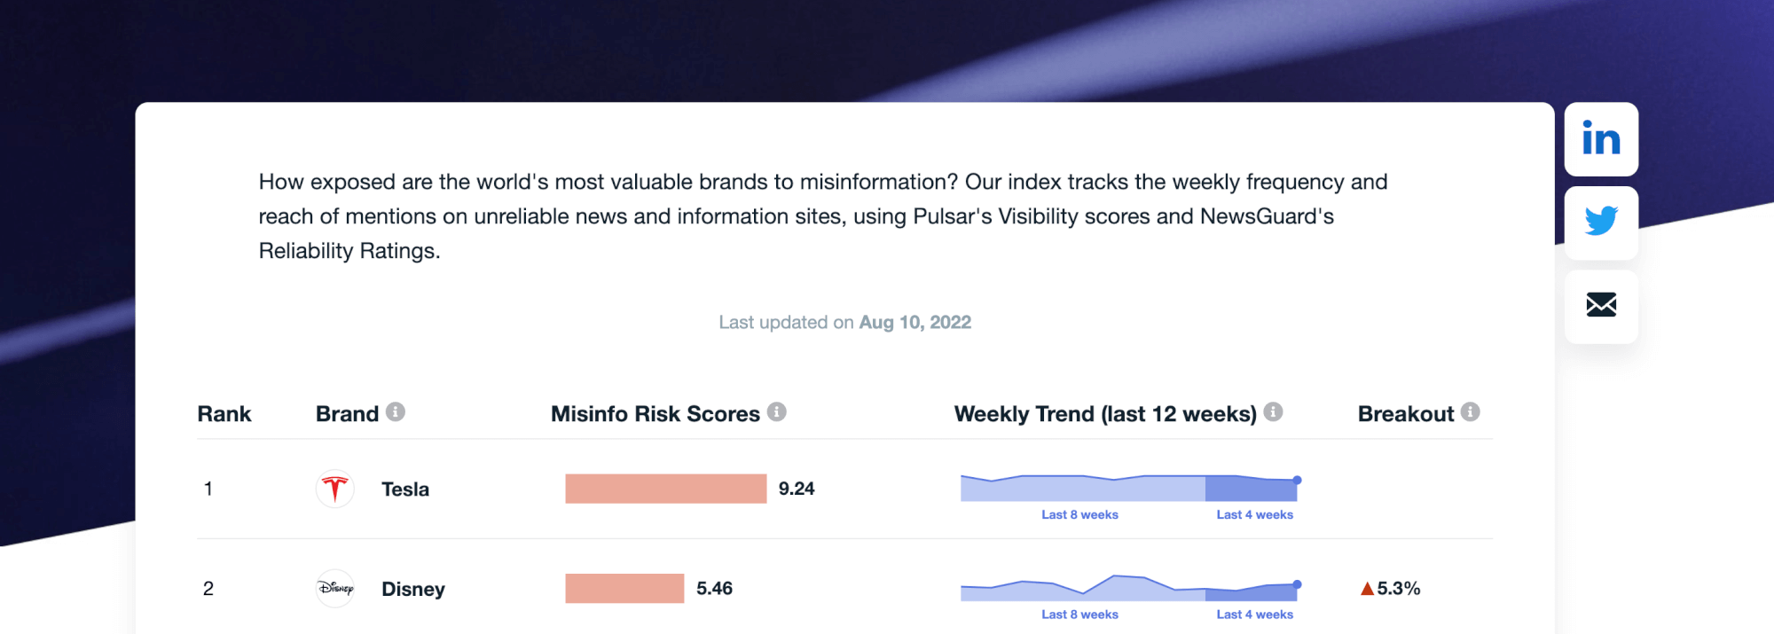Share the index via Twitter icon
The image size is (1774, 634).
coord(1600,222)
